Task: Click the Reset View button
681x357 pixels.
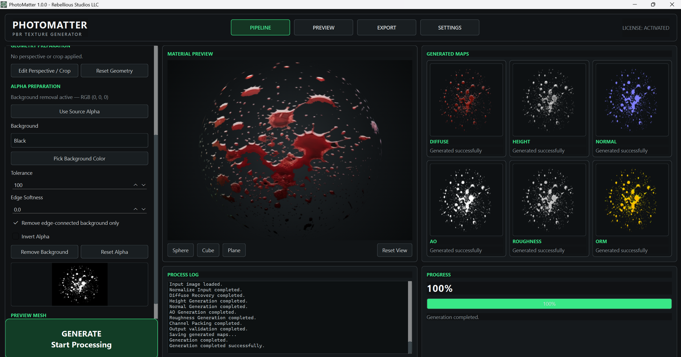Action: coord(394,250)
